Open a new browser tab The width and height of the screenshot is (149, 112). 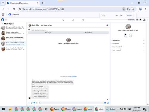(x=42, y=3)
